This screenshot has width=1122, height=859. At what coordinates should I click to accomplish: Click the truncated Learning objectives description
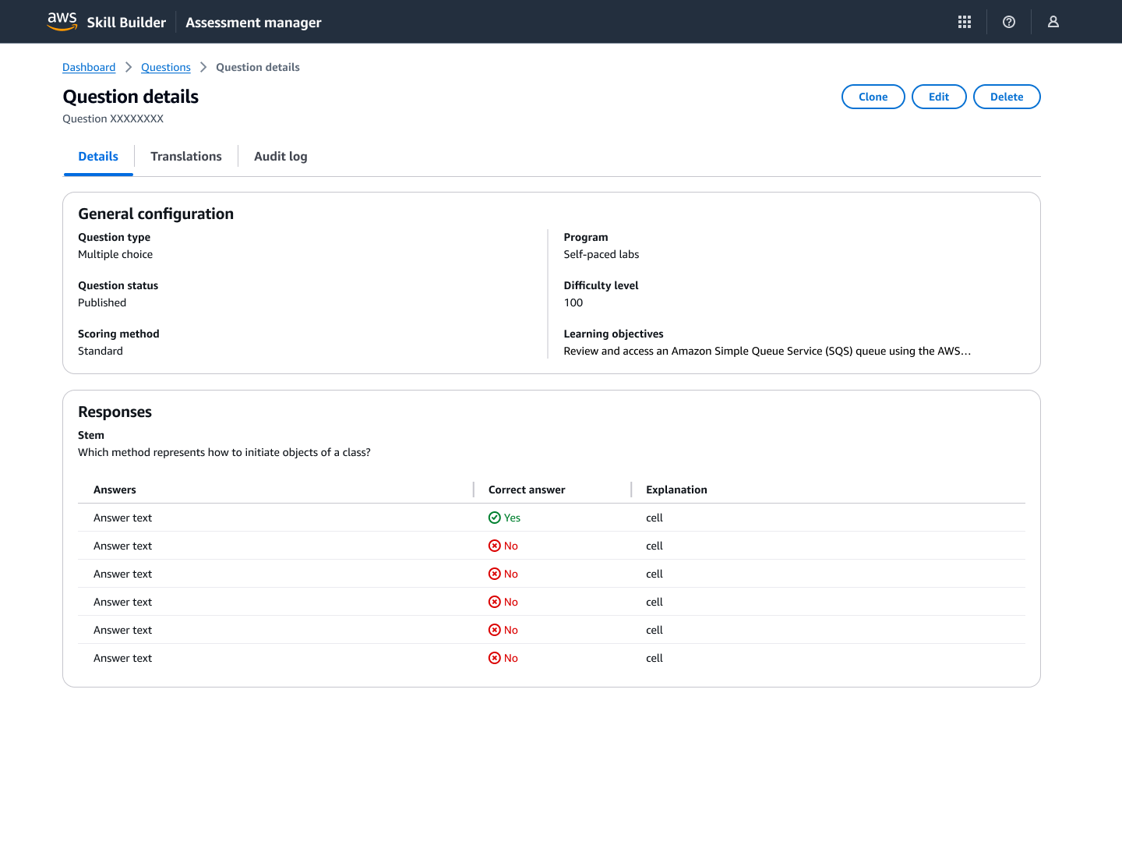[x=767, y=351]
